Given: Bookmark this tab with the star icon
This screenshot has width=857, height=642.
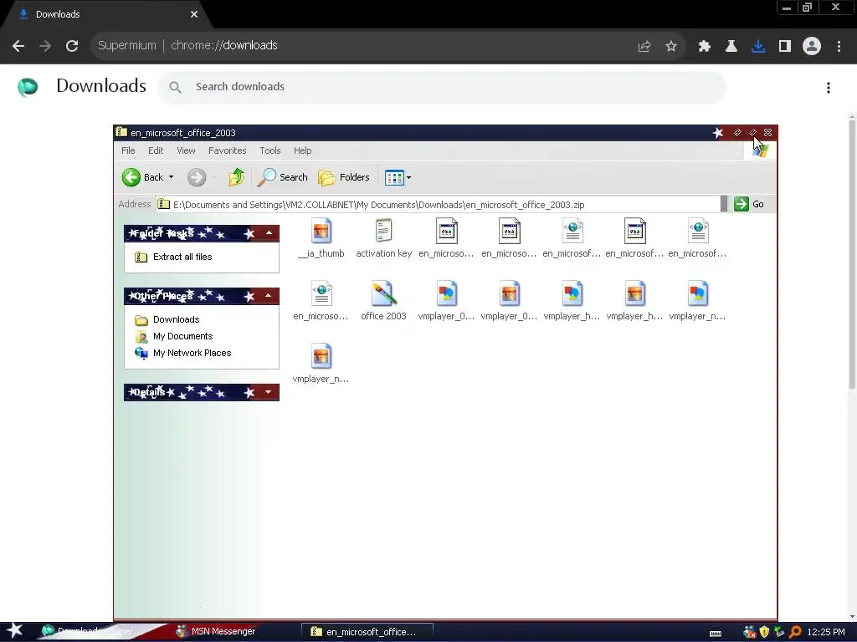Looking at the screenshot, I should tap(671, 47).
